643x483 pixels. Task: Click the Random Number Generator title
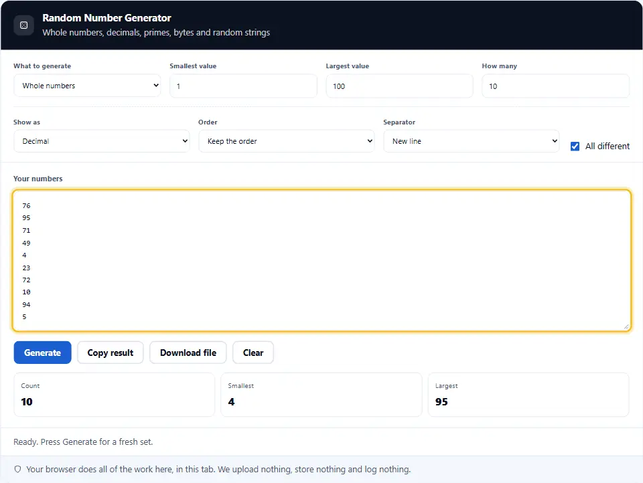(106, 18)
